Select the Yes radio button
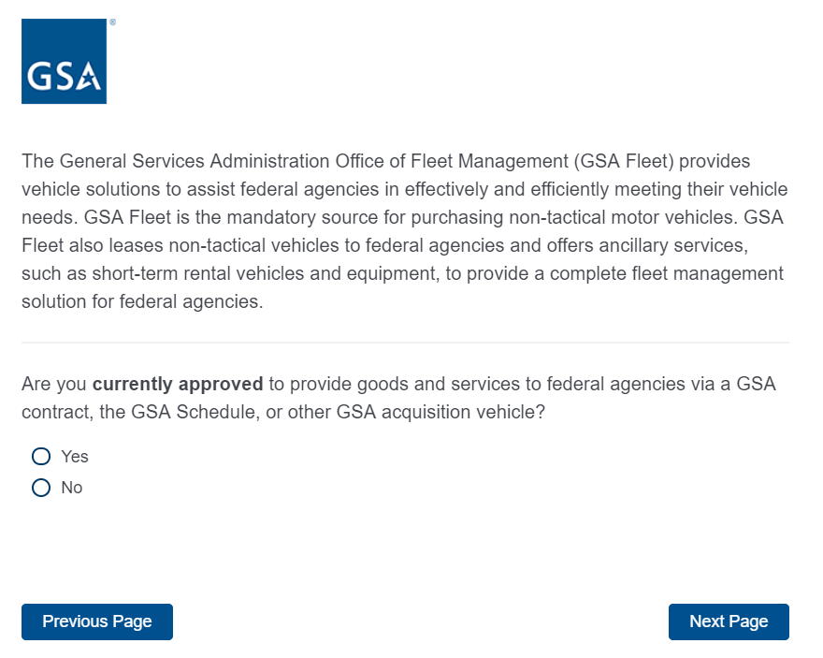The height and width of the screenshot is (658, 823). [40, 456]
